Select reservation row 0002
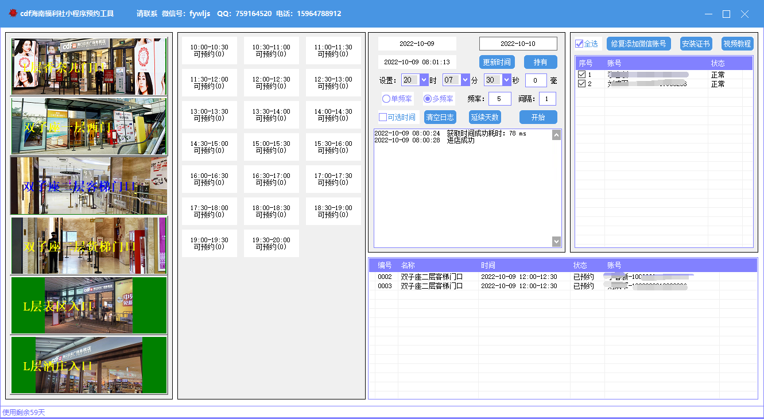Screen dimensions: 764x419 563,277
